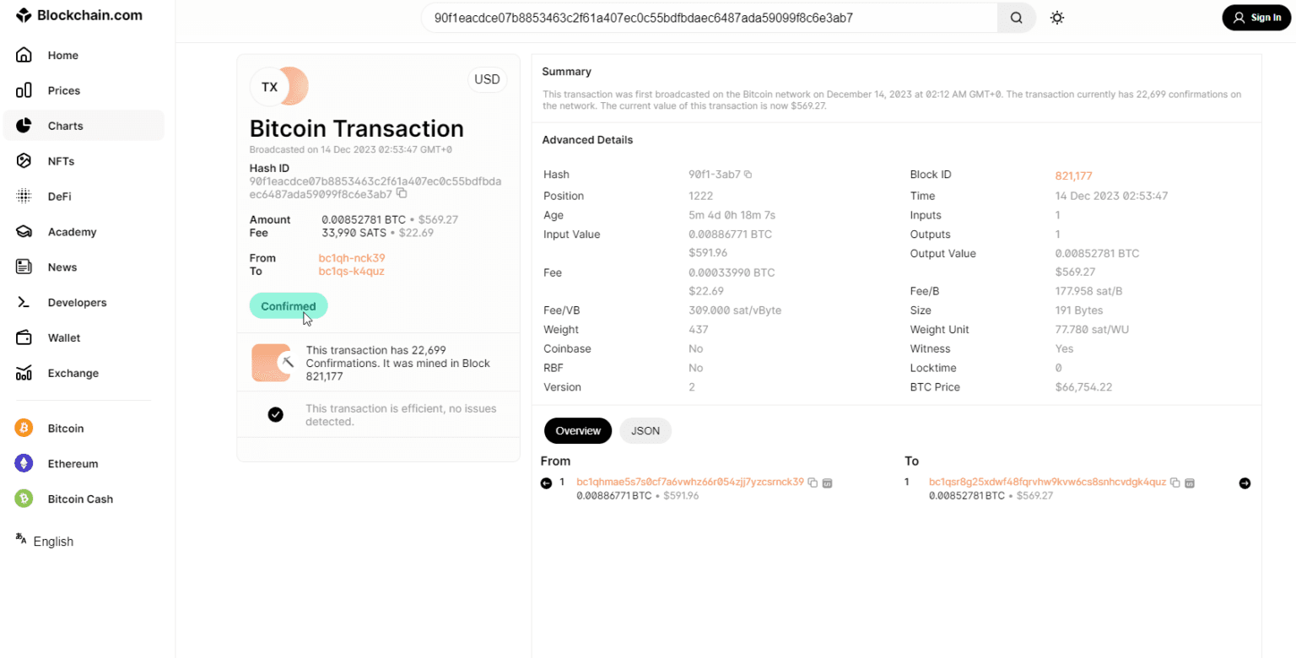Open the Home sidebar icon
Screen dimensions: 1296x658
[24, 55]
